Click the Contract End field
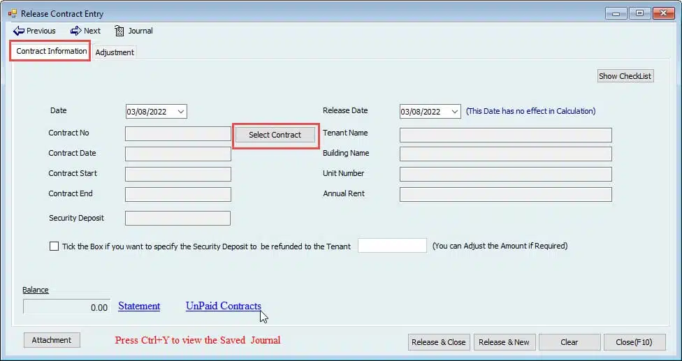 178,195
